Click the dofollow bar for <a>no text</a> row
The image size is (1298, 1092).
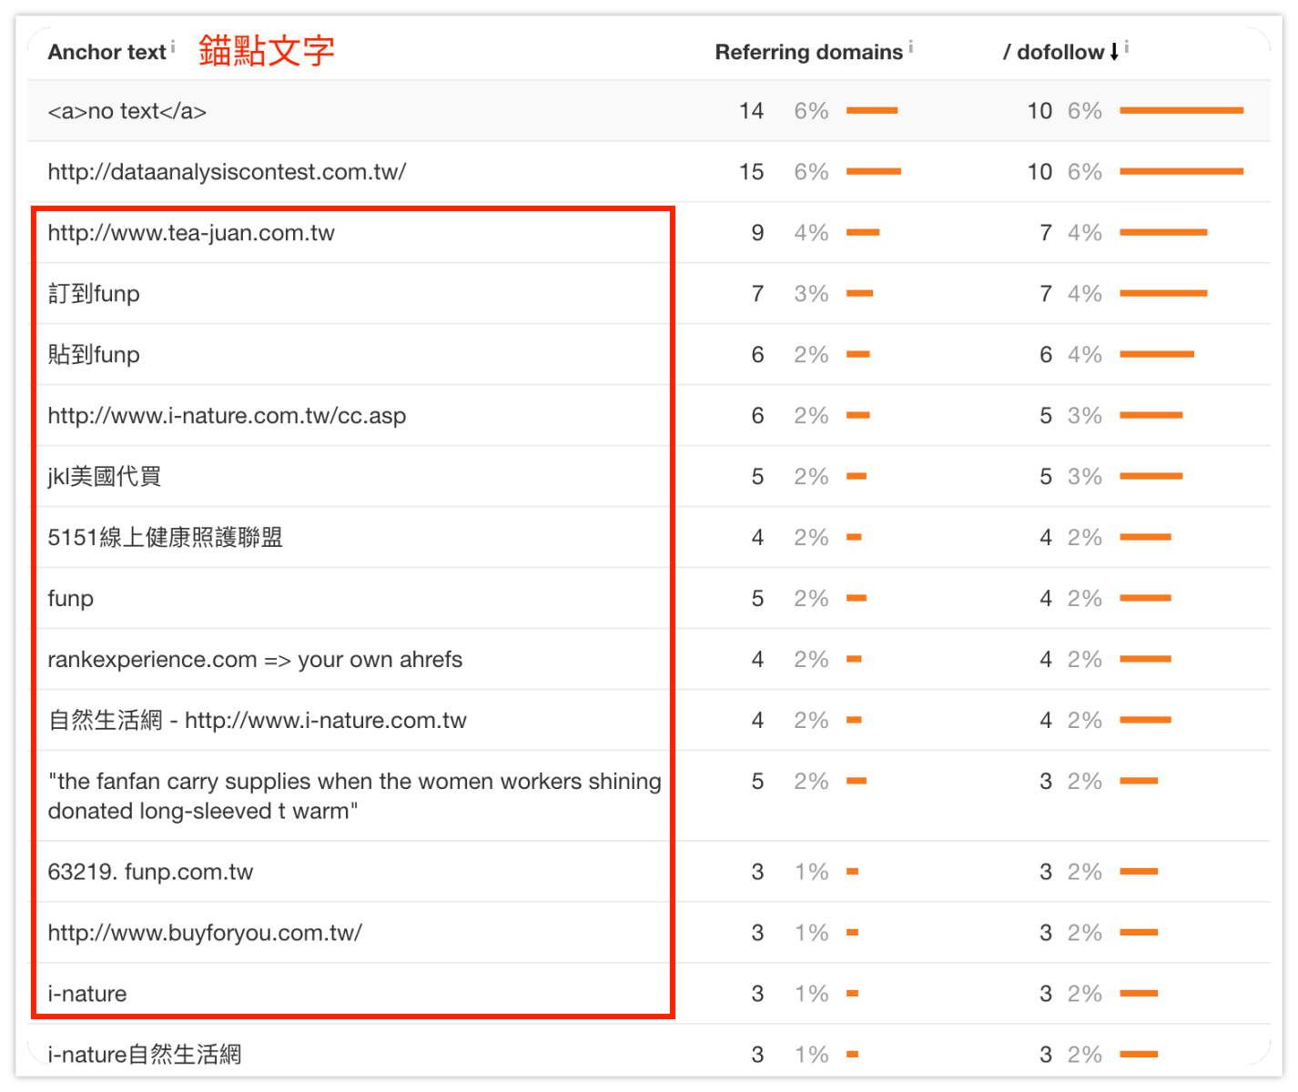1181,111
